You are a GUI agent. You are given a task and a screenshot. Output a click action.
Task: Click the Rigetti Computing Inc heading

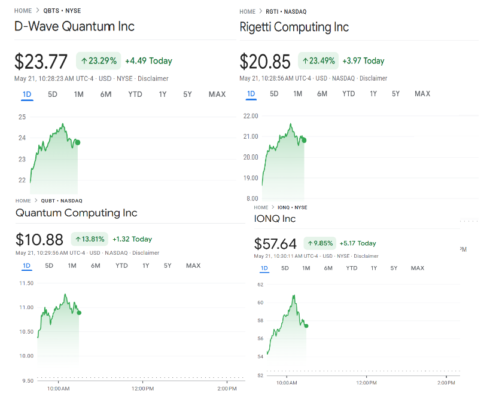point(294,27)
